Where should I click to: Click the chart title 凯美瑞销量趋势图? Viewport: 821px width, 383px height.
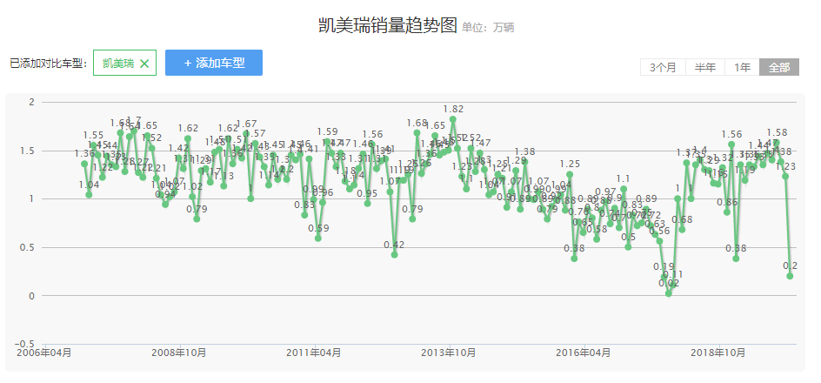[388, 25]
